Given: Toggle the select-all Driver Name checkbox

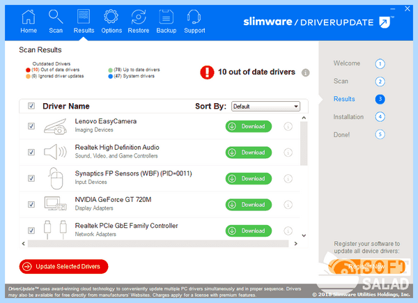Looking at the screenshot, I should [31, 106].
